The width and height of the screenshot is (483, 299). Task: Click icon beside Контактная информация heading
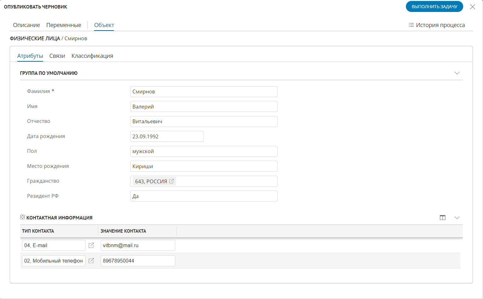[x=23, y=217]
